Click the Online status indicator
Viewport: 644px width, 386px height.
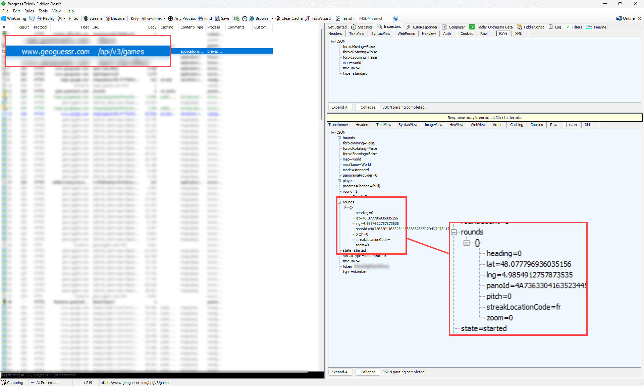(626, 18)
